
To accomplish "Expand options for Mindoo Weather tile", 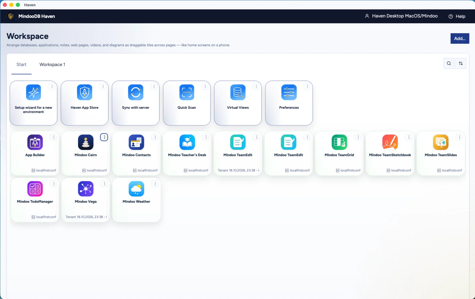I will pos(155,184).
